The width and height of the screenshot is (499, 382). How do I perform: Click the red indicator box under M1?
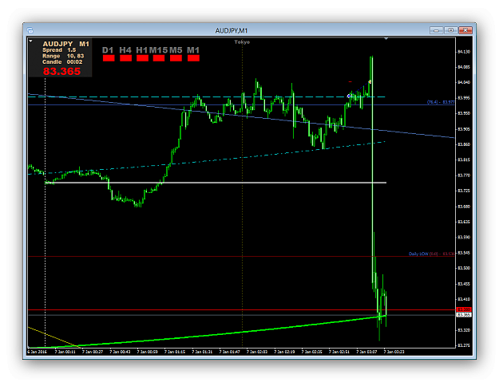click(x=193, y=58)
